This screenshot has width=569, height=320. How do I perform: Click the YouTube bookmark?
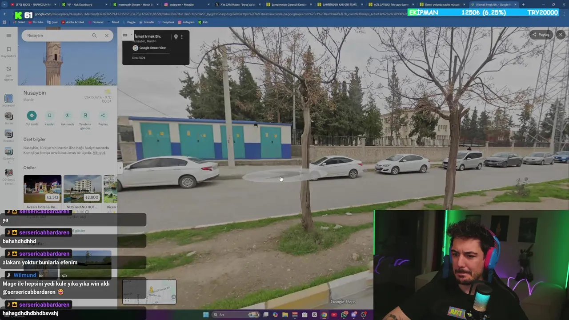(36, 22)
